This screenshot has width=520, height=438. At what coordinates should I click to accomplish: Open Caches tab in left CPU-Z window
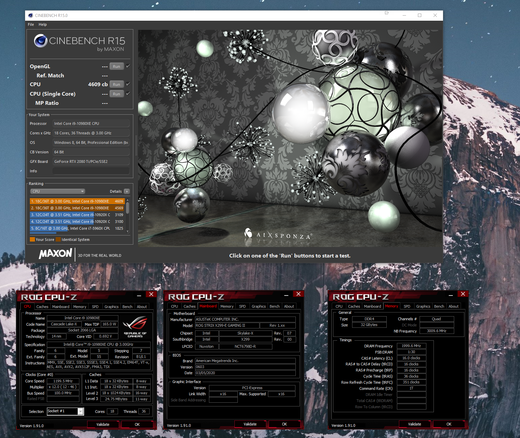tap(42, 307)
